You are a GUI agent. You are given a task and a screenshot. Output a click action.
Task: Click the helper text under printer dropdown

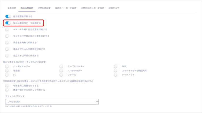click(x=28, y=106)
